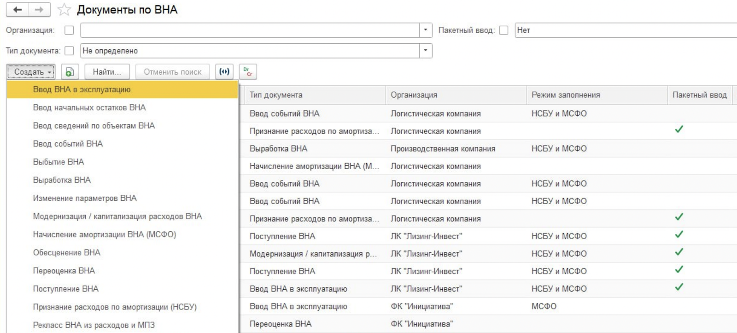Choose Переоценка ВНА from Создать menu

[x=64, y=271]
